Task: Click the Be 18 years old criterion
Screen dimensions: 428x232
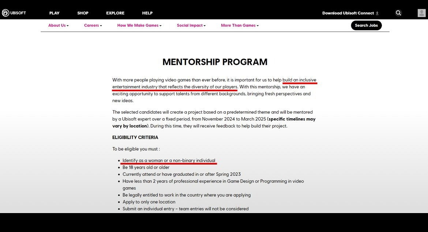Action: pyautogui.click(x=146, y=167)
